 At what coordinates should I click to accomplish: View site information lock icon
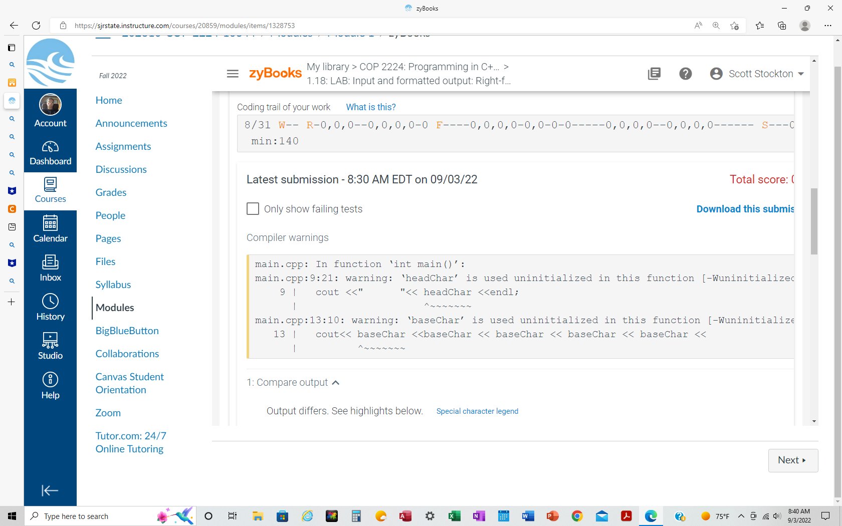pyautogui.click(x=63, y=26)
